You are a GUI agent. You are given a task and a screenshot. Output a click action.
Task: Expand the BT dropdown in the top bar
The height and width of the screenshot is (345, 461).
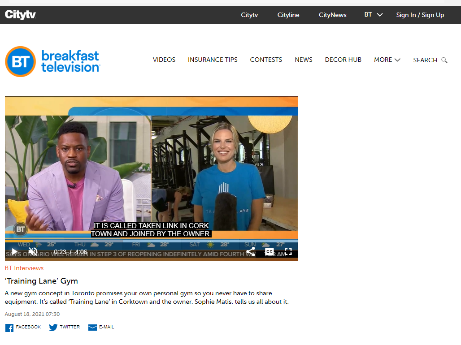tap(373, 14)
